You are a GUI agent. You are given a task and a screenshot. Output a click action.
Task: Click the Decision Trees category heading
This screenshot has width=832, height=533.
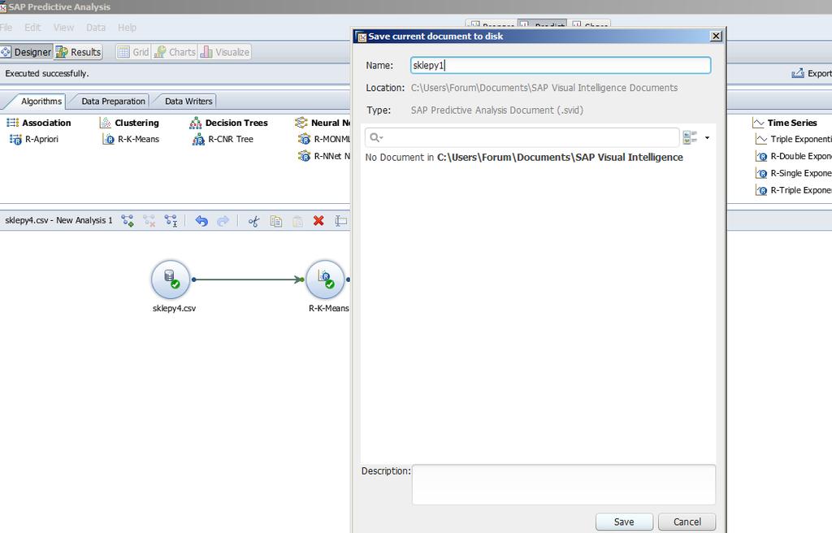(x=236, y=123)
